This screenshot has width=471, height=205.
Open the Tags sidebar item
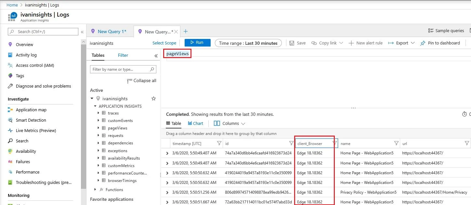[x=20, y=76]
